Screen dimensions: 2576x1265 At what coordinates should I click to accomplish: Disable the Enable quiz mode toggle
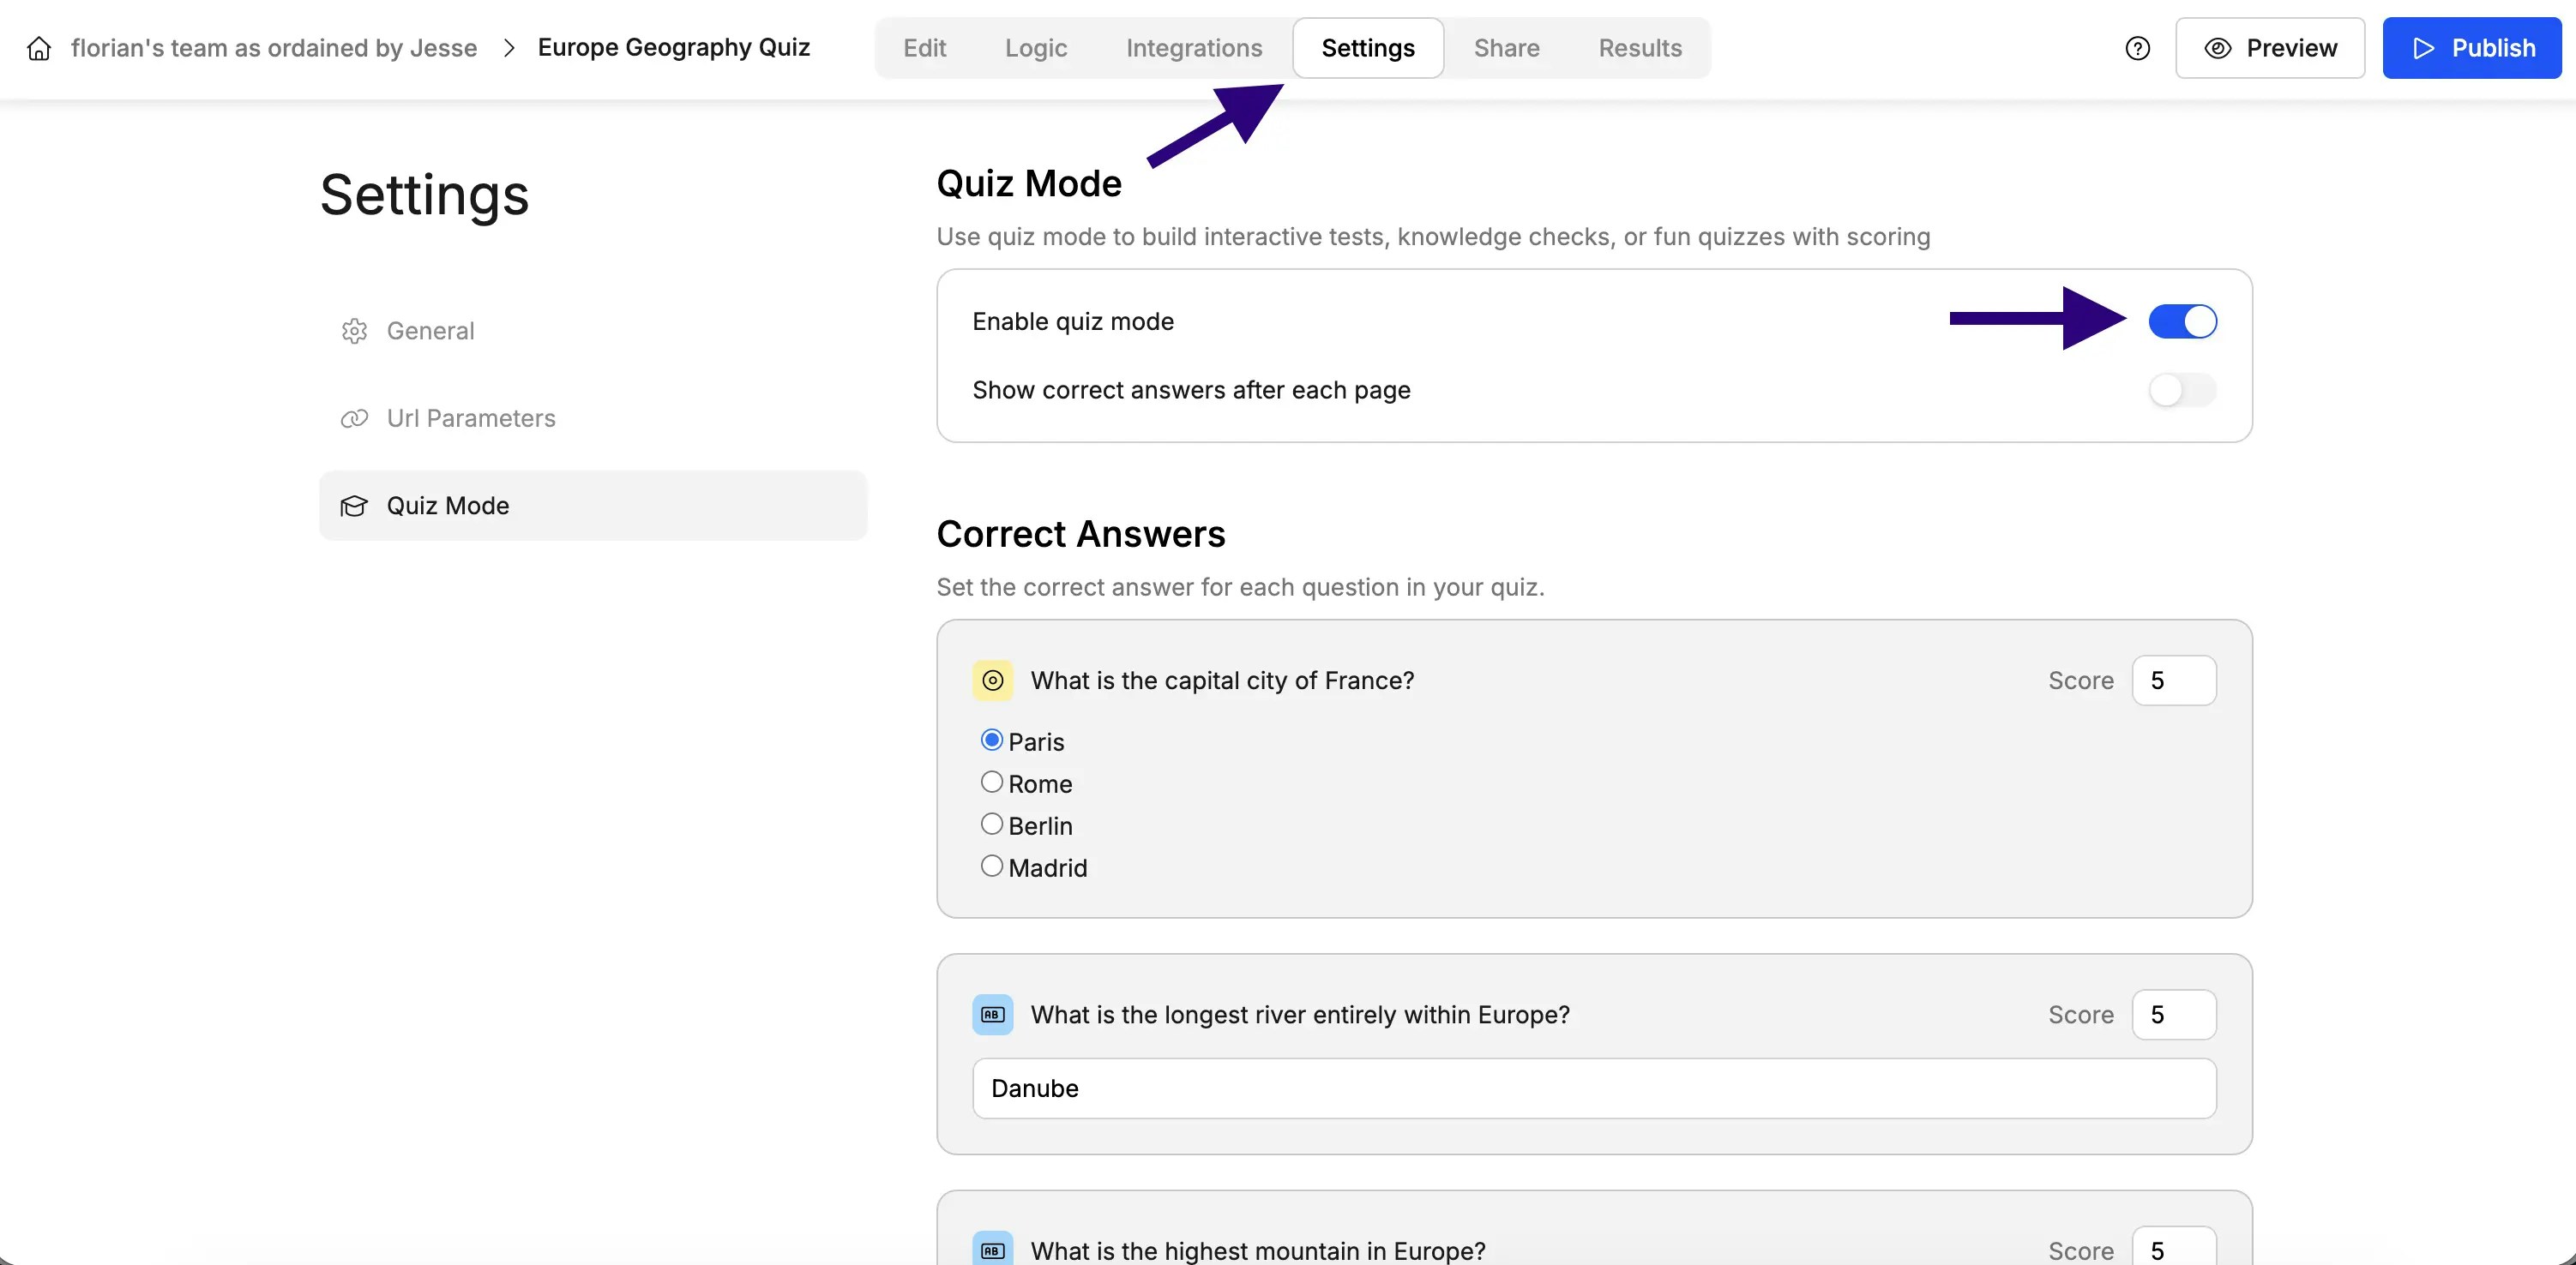pos(2182,321)
